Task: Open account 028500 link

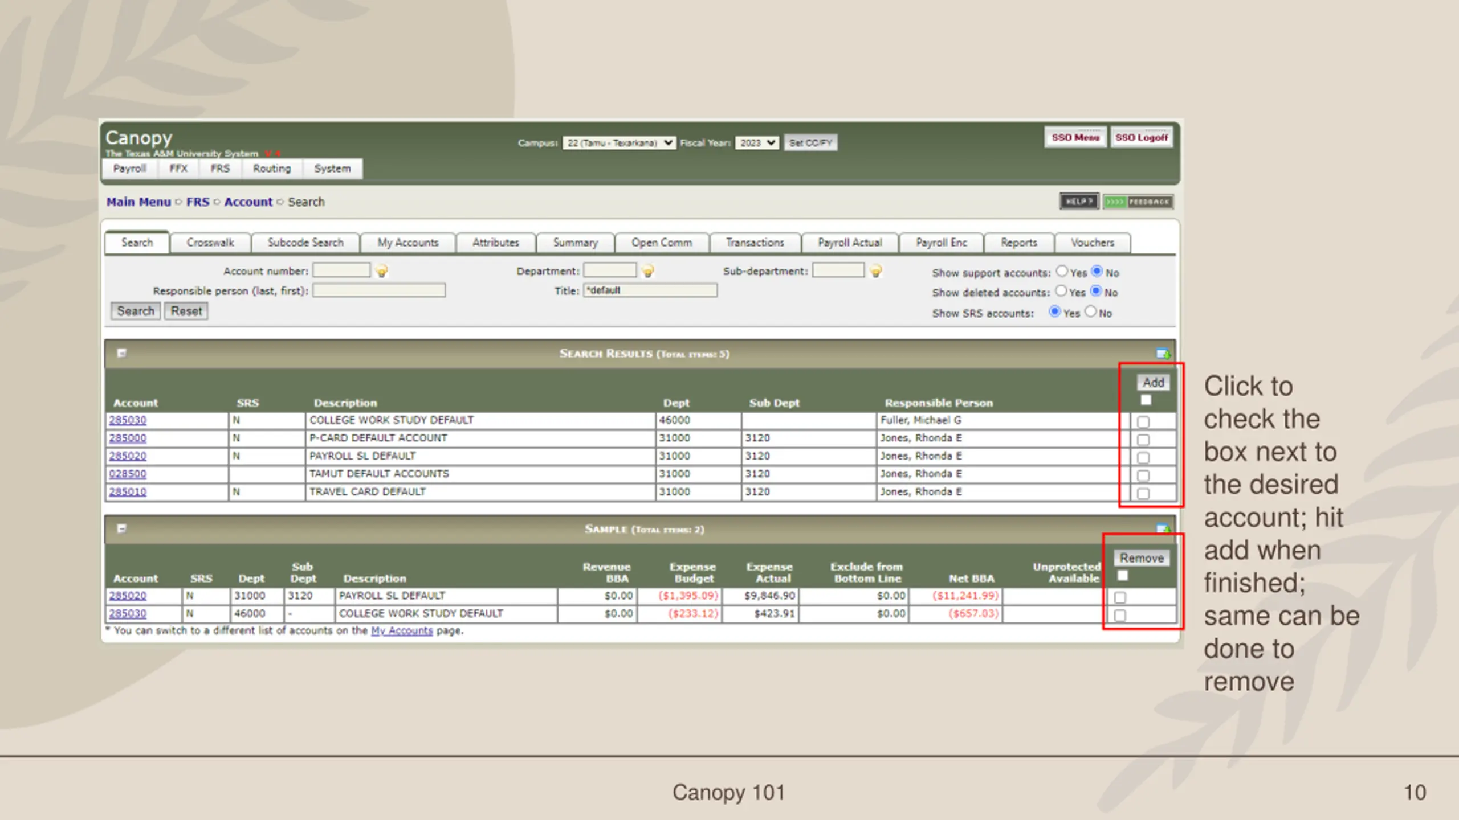Action: [128, 474]
